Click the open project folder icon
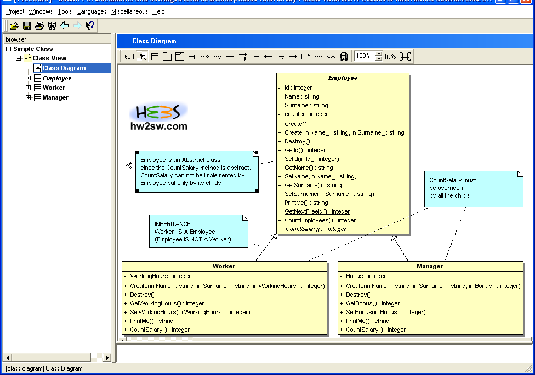The width and height of the screenshot is (535, 375). tap(14, 26)
